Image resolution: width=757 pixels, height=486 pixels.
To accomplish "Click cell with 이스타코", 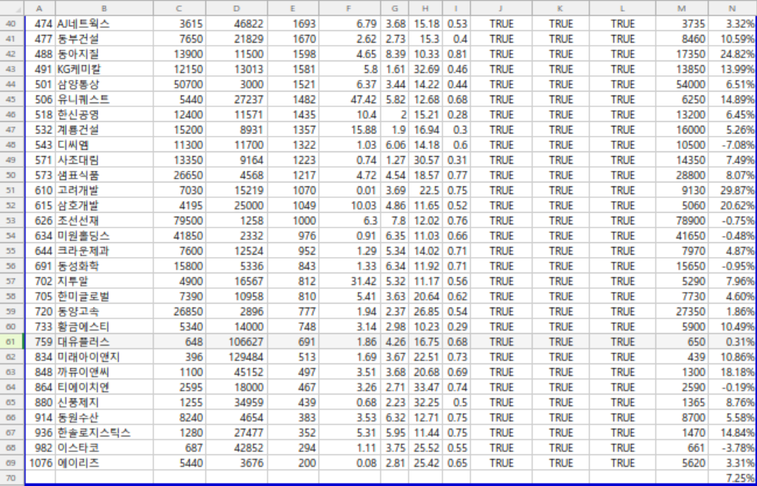I will coord(104,448).
